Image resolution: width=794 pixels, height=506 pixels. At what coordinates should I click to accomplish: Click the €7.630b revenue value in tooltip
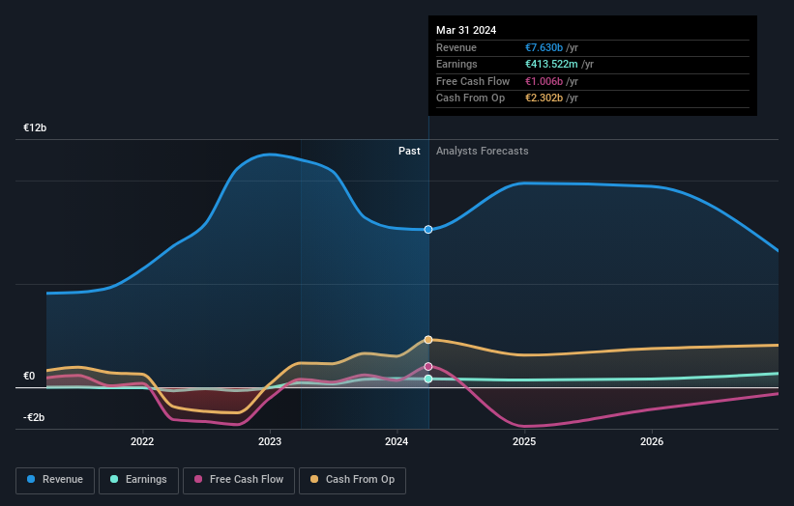544,47
